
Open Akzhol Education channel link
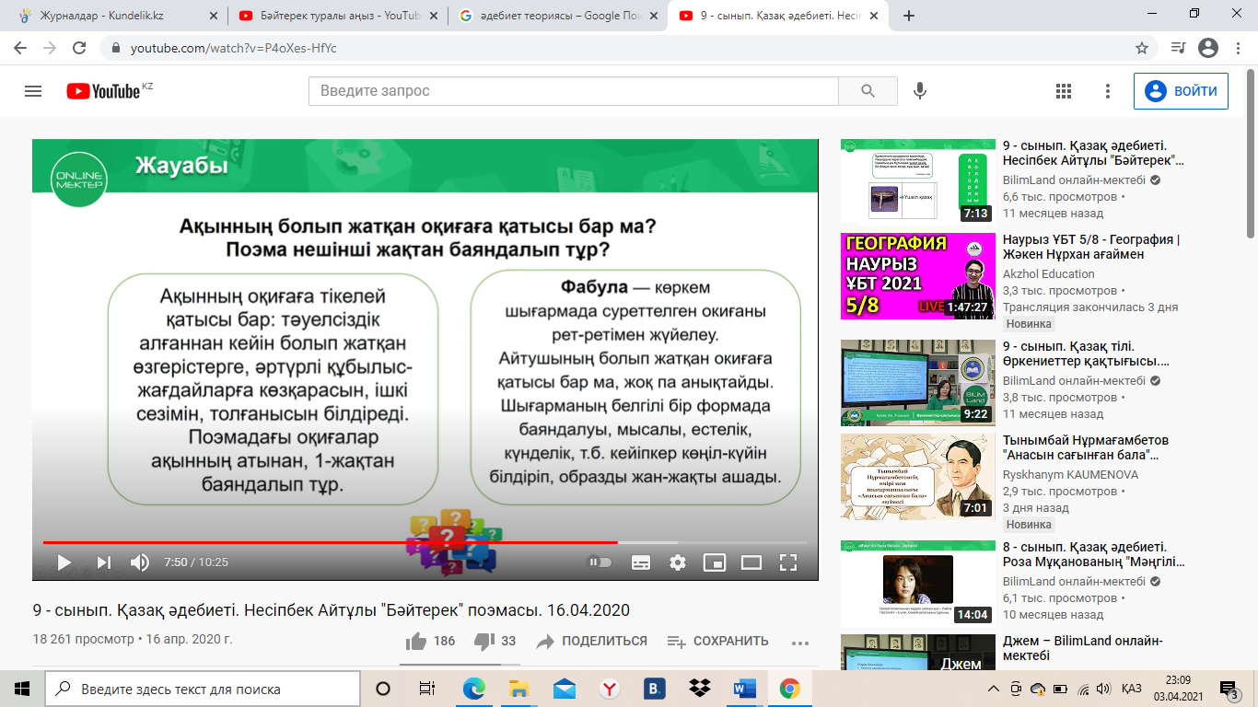[x=1048, y=273]
